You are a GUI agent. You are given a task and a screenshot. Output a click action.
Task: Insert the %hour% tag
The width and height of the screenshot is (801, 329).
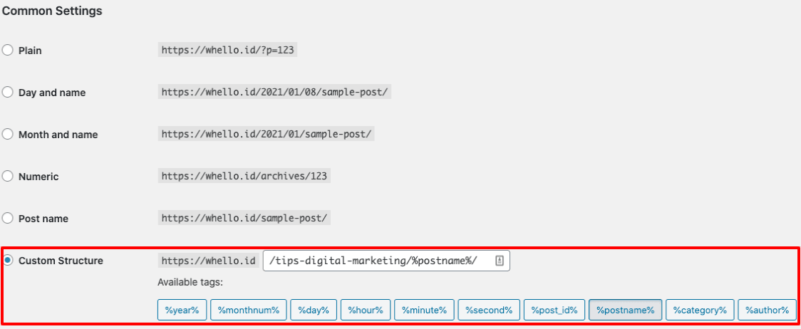click(366, 310)
